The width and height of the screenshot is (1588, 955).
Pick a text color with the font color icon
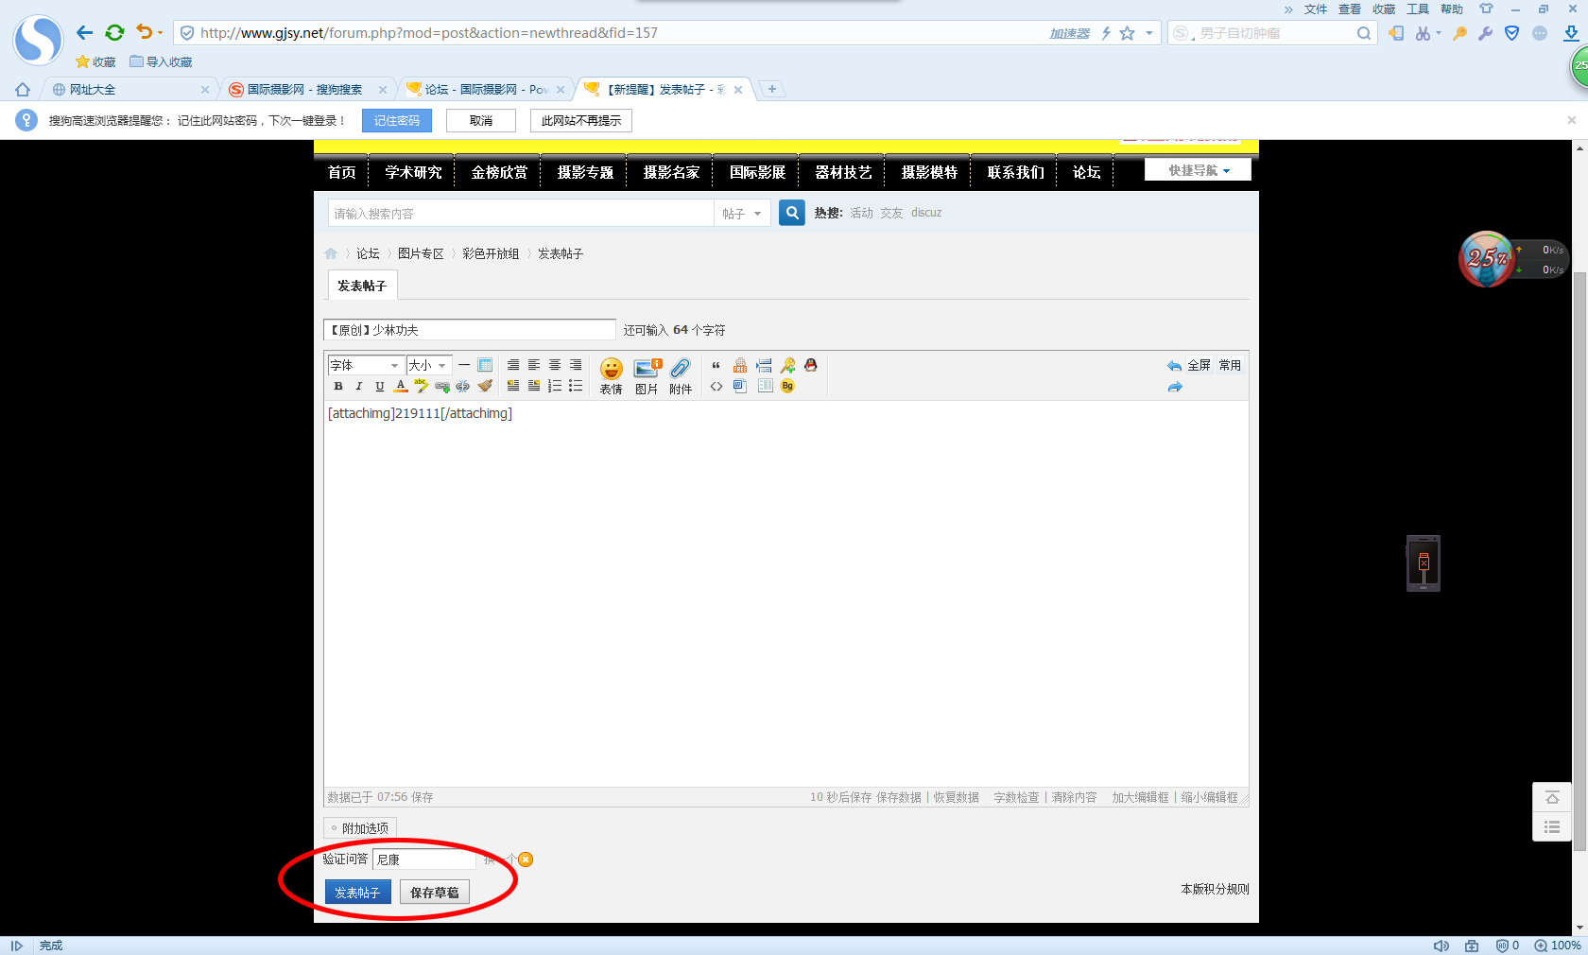pos(401,386)
